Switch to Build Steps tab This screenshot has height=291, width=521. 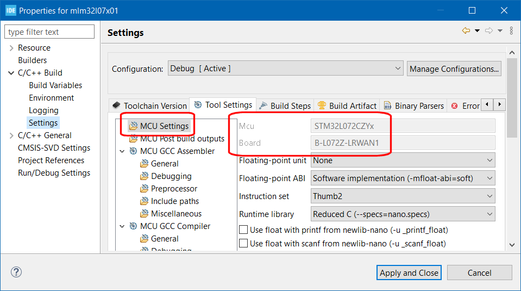285,106
